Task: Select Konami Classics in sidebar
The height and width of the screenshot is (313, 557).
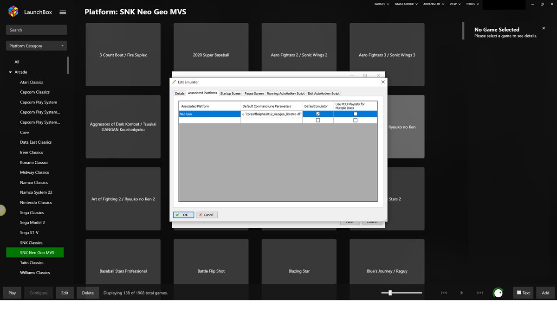Action: click(x=34, y=163)
